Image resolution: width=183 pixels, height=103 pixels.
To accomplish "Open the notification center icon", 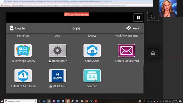I will click(180, 101).
